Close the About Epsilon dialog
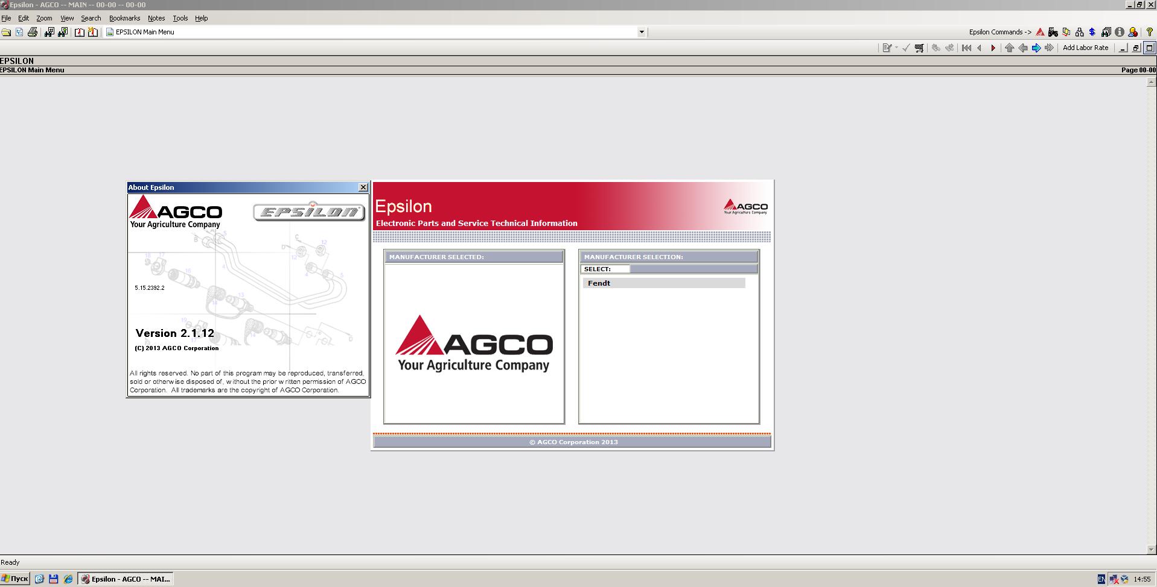The height and width of the screenshot is (587, 1157). (x=363, y=187)
